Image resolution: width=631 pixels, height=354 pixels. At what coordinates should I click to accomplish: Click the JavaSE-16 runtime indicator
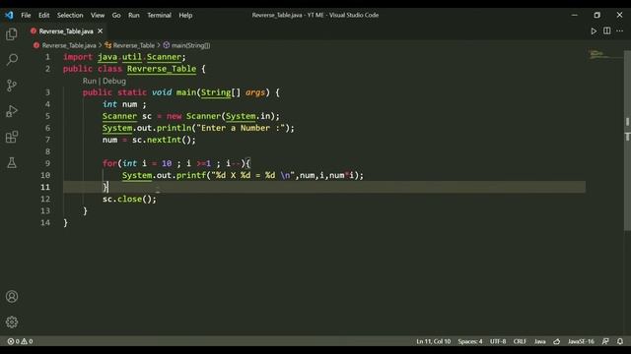[x=581, y=341]
